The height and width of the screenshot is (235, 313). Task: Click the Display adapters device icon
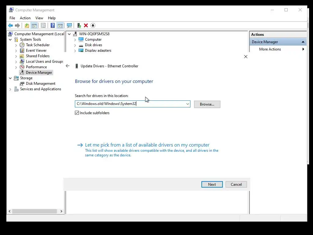click(x=81, y=50)
